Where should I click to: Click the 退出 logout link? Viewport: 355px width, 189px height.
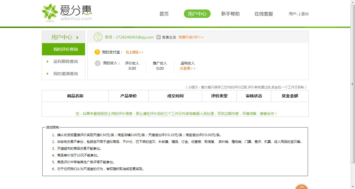[x=305, y=14]
